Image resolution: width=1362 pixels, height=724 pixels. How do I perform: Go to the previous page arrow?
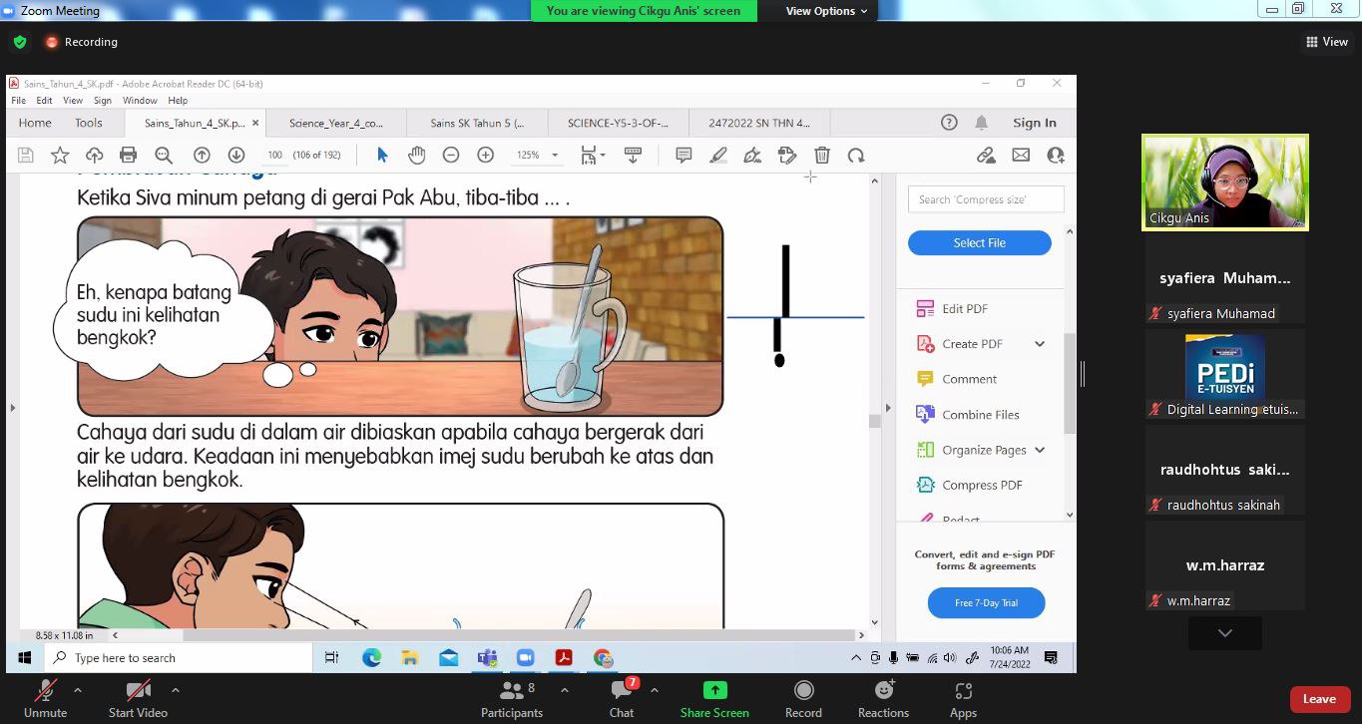point(202,156)
